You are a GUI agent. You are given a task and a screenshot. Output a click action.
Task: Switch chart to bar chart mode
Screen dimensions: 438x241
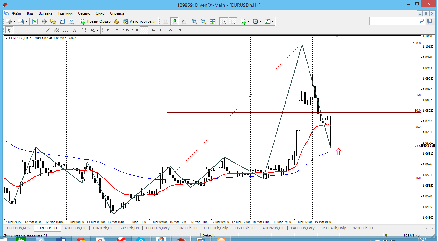[x=165, y=21]
